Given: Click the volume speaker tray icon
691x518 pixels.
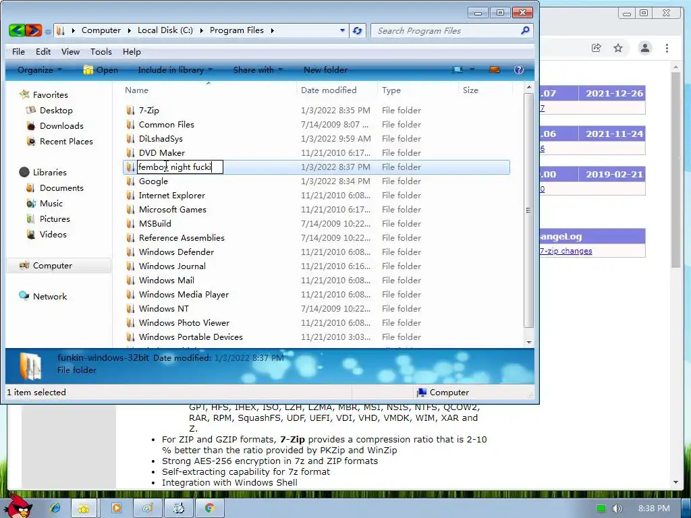Looking at the screenshot, I should [617, 509].
